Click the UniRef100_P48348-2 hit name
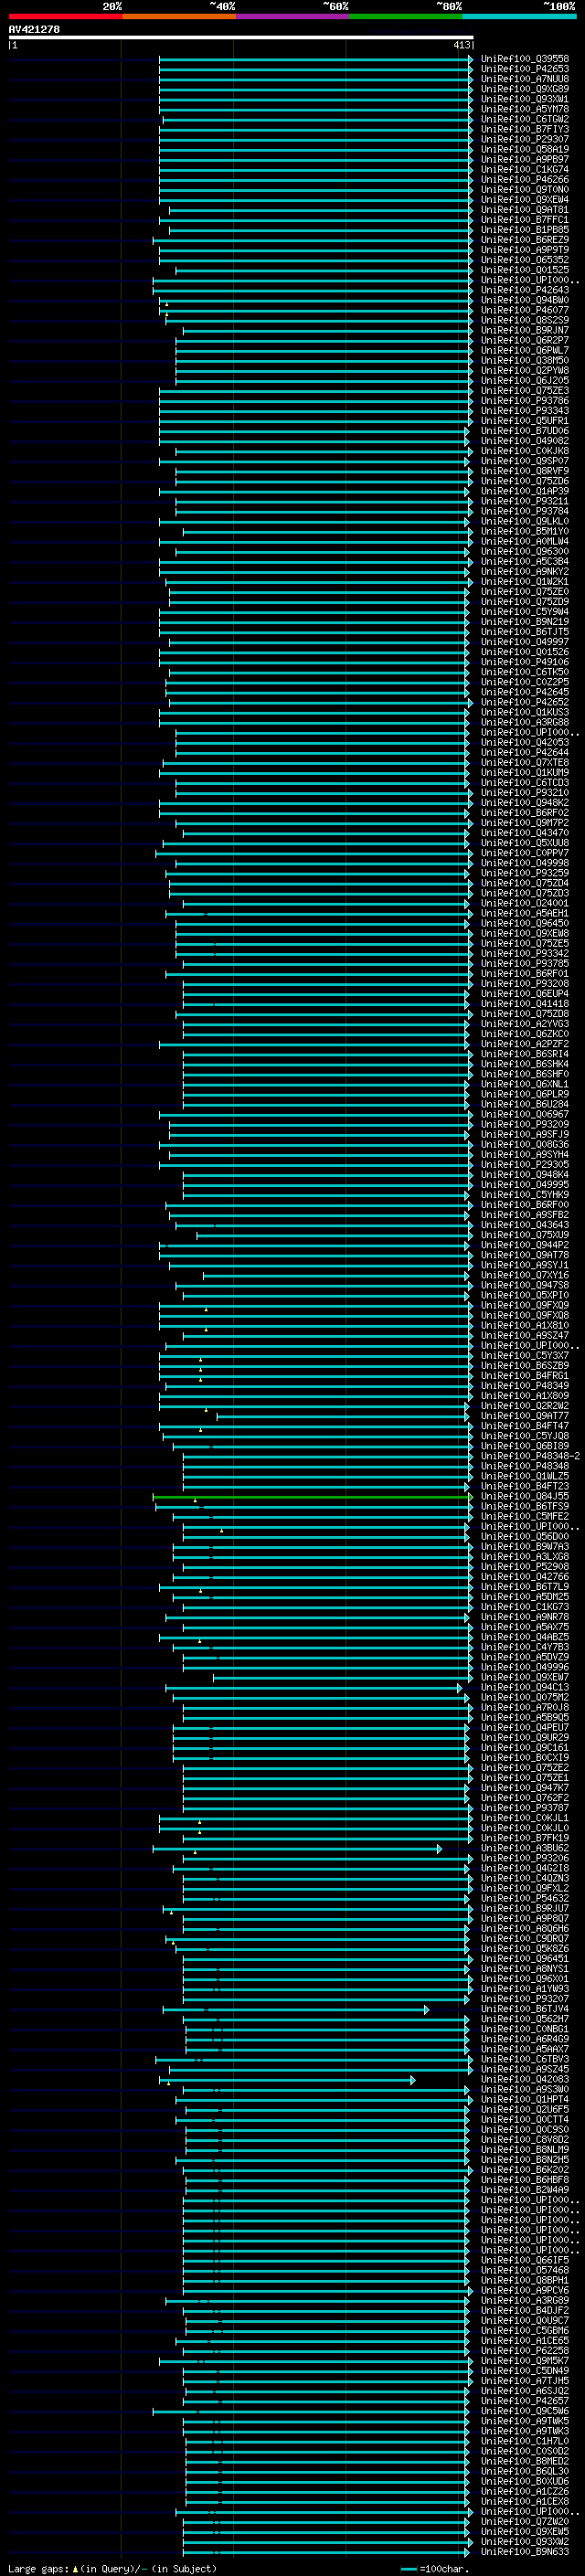 [530, 1457]
